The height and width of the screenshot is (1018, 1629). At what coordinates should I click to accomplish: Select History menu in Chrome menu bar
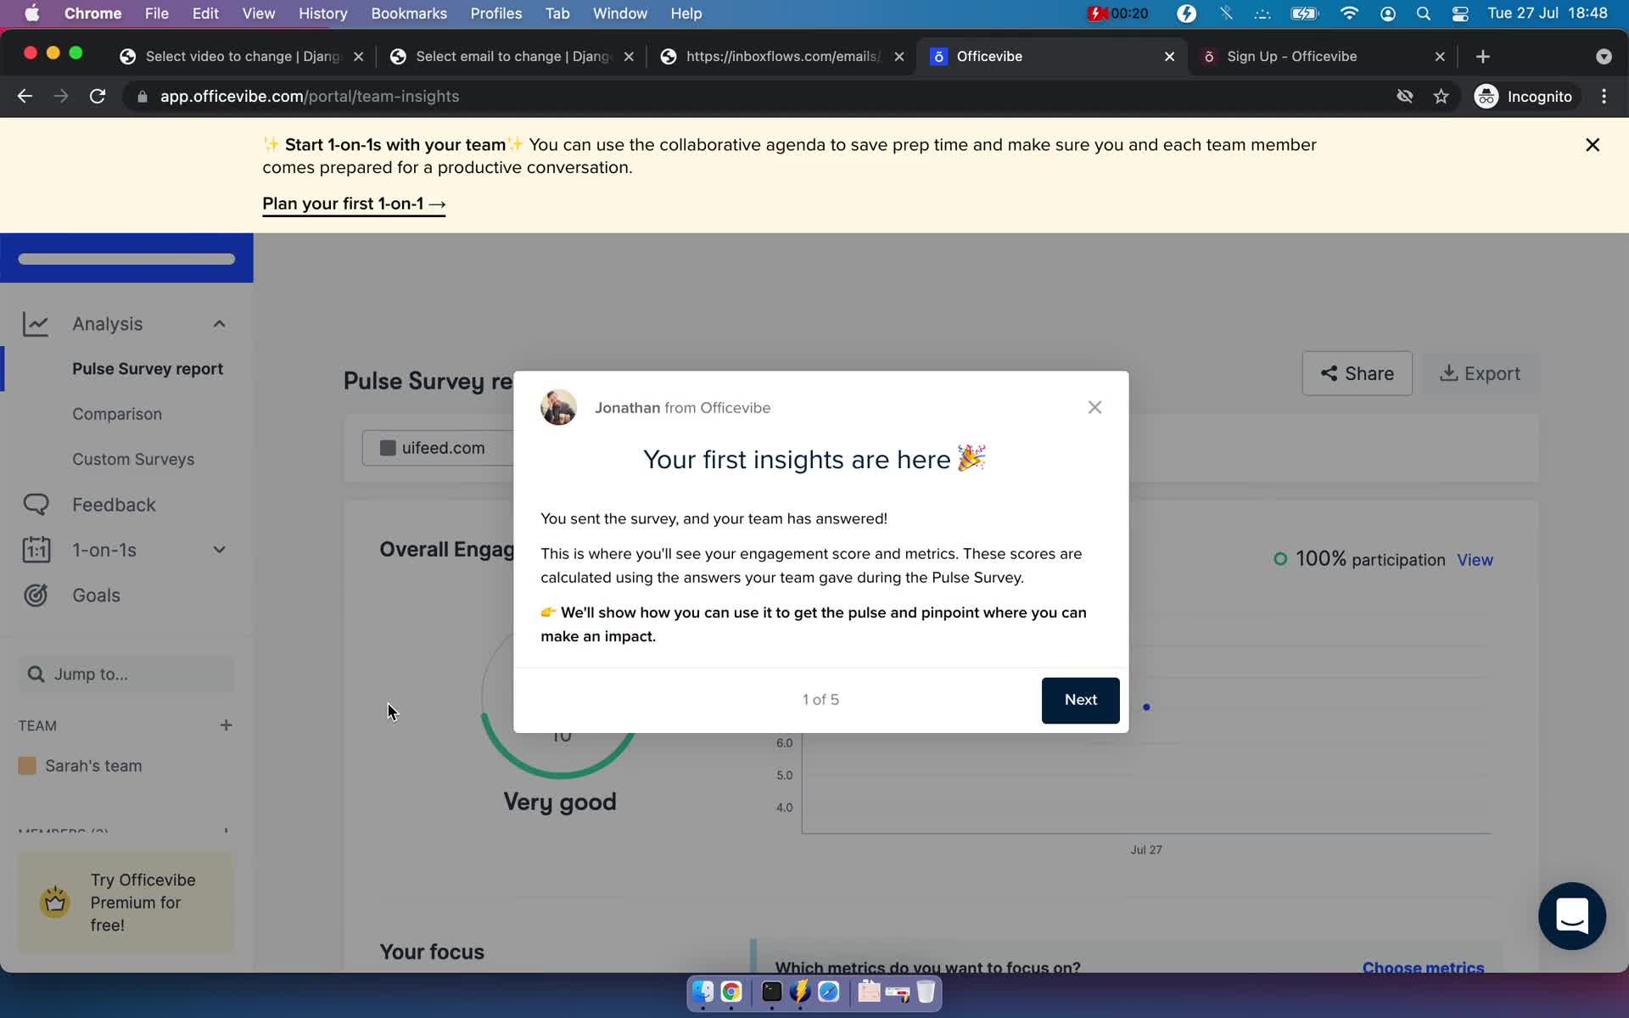click(322, 13)
